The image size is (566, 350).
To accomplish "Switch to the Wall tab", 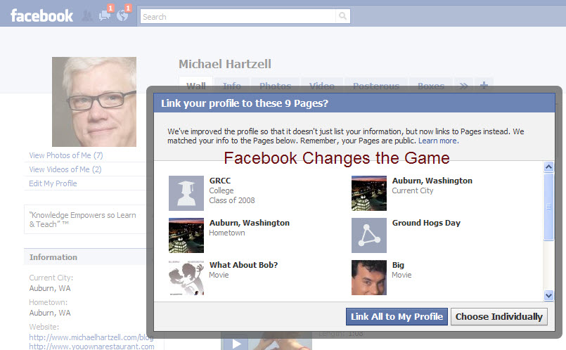I will click(x=195, y=86).
